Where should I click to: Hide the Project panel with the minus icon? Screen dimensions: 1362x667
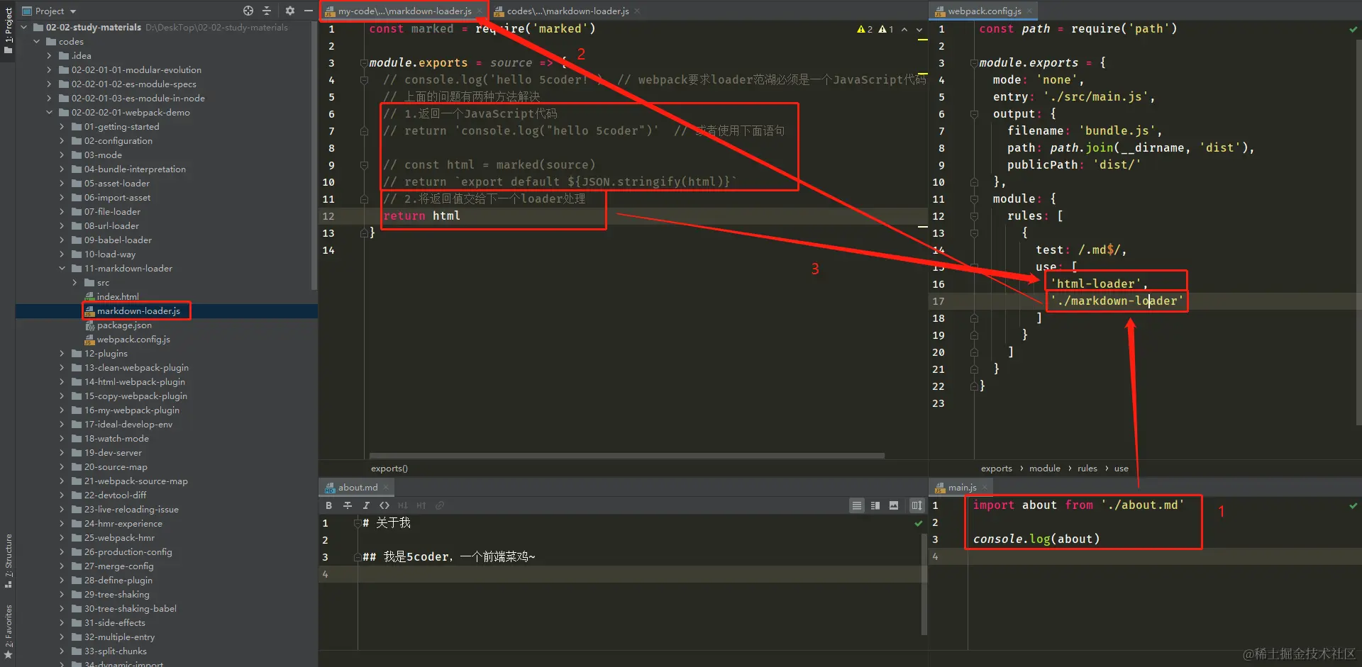click(x=309, y=11)
